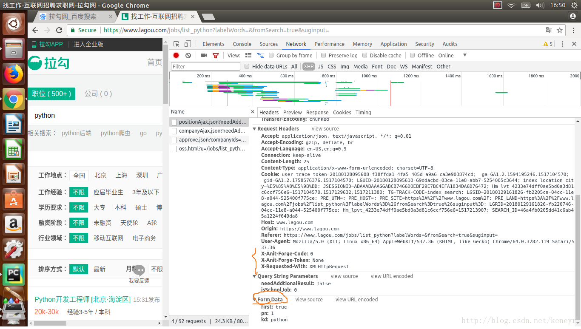Select the inspect element picker icon

coord(177,44)
